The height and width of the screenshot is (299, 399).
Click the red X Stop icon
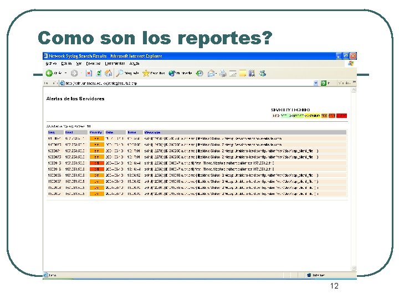pyautogui.click(x=89, y=73)
